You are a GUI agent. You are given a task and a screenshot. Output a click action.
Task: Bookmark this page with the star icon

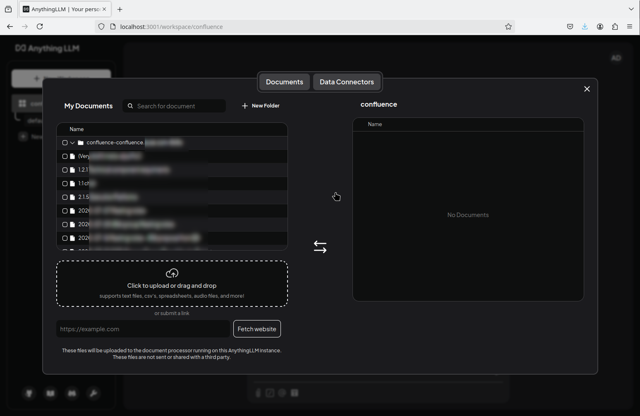click(508, 26)
